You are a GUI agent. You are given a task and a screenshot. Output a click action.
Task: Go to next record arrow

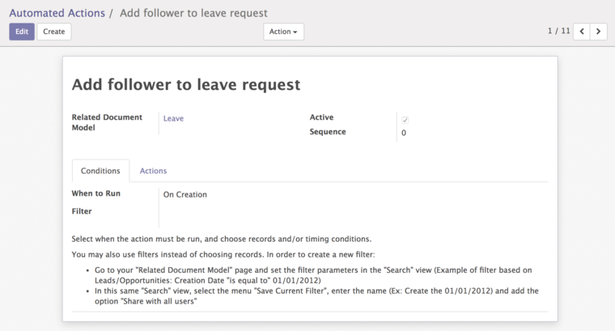599,32
